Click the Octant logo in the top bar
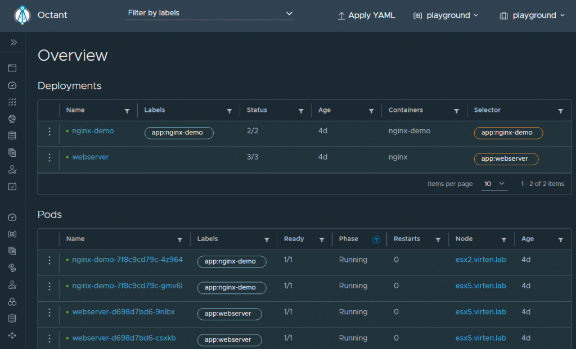The height and width of the screenshot is (349, 576). click(21, 15)
